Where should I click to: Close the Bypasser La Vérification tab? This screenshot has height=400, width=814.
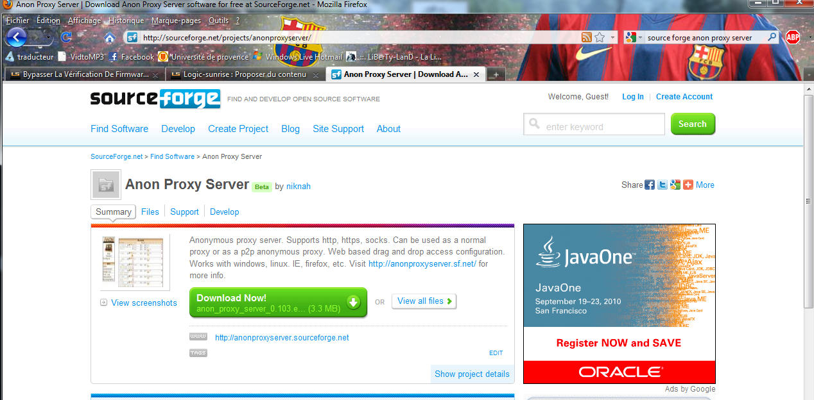click(155, 74)
